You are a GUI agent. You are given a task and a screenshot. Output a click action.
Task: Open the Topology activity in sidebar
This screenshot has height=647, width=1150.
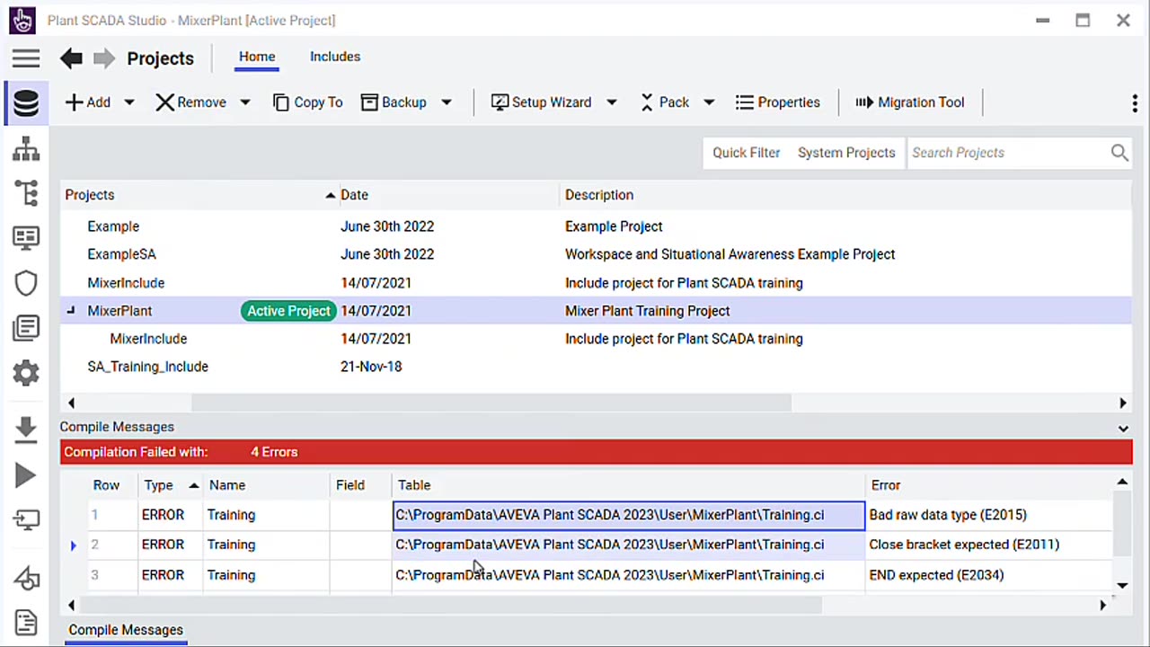pyautogui.click(x=25, y=148)
